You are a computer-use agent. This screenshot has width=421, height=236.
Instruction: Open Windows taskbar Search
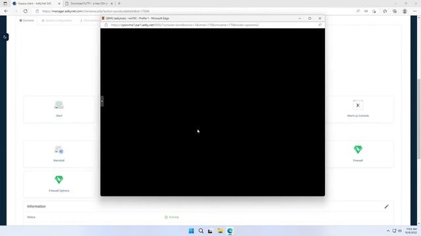201,231
